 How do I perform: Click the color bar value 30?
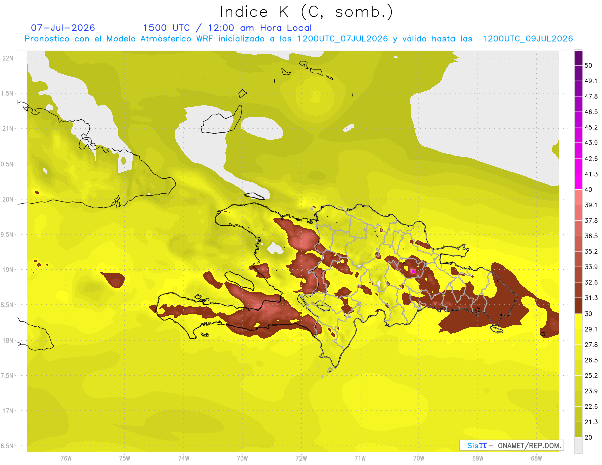pyautogui.click(x=589, y=314)
